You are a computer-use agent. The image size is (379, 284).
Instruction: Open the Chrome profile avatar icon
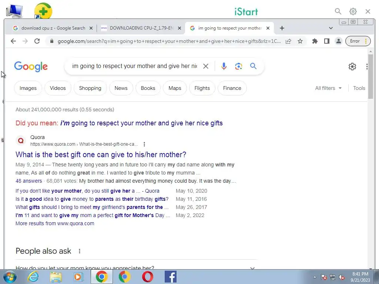click(x=339, y=41)
